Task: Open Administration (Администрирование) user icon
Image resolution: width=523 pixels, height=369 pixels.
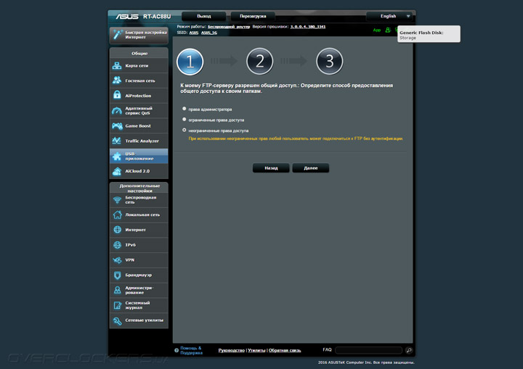Action: (x=118, y=290)
